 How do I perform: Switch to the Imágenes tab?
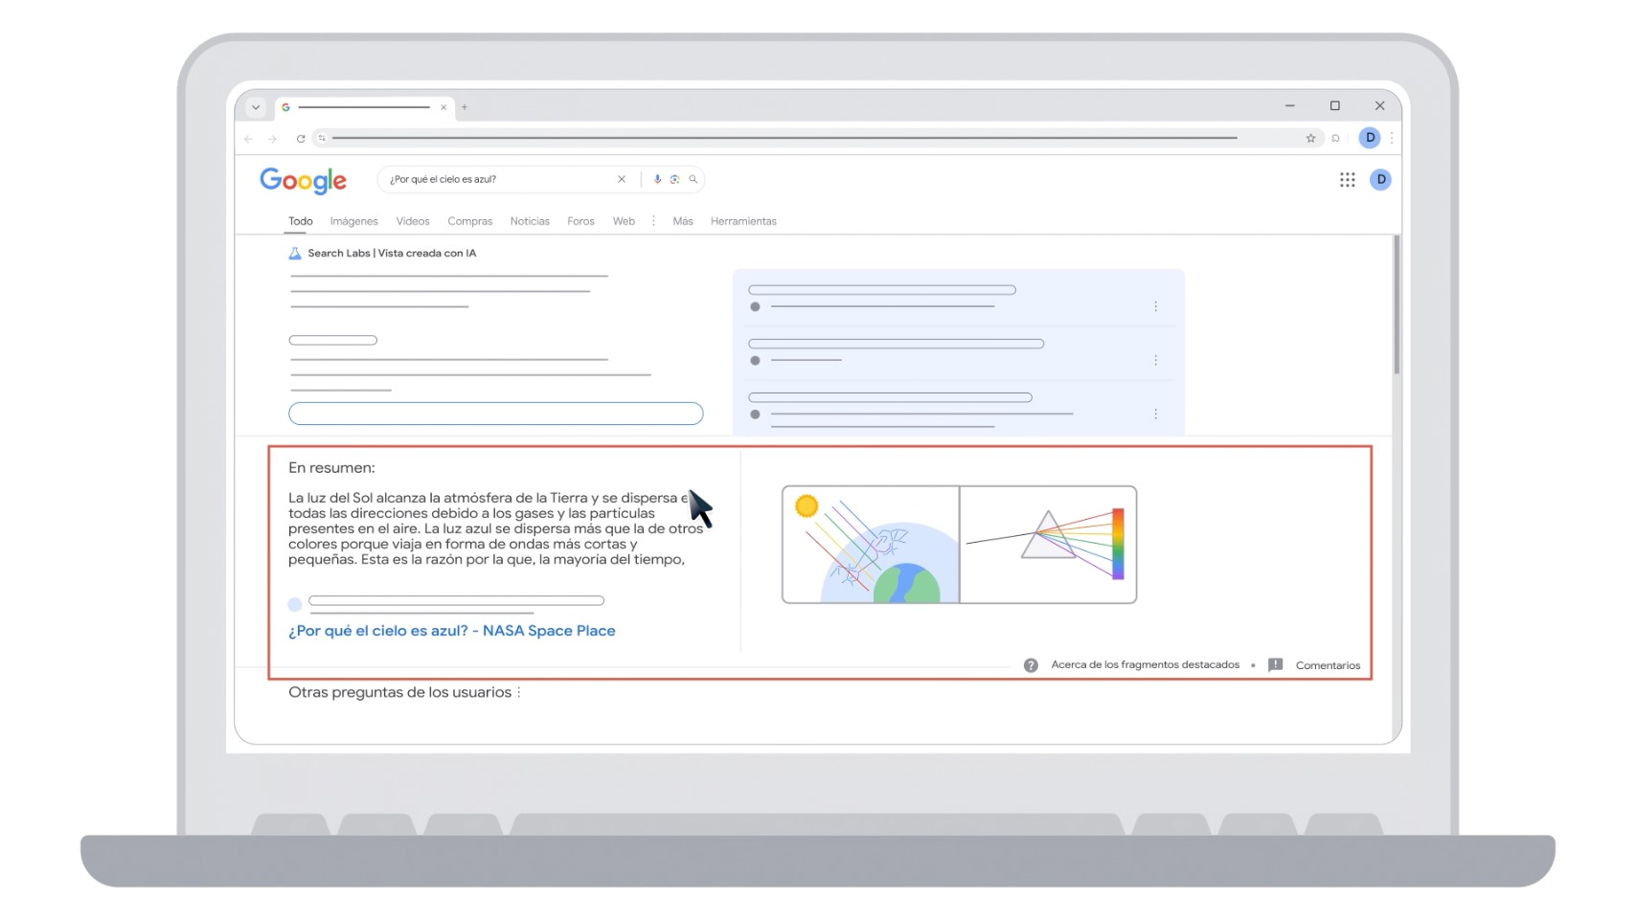click(x=353, y=221)
